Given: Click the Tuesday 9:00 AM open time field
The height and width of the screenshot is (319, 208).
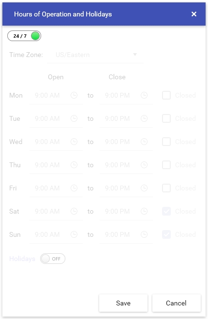Looking at the screenshot, I should click(x=56, y=119).
